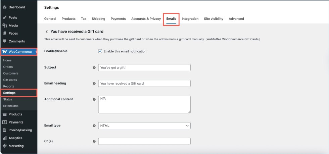Click help icon beside Subject field
The image size is (329, 154).
click(94, 68)
